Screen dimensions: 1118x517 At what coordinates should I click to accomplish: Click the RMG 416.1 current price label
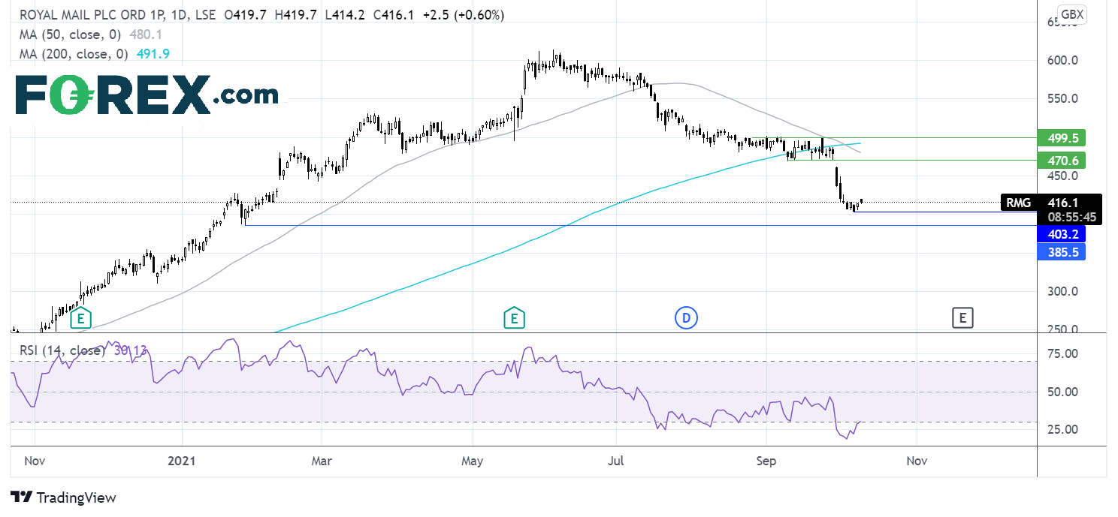[x=1051, y=202]
